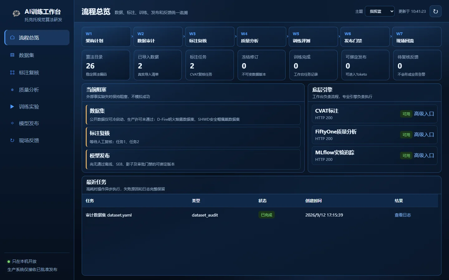This screenshot has width=449, height=280.
Task: Click the play icon beside 训练实验
Action: tap(12, 106)
